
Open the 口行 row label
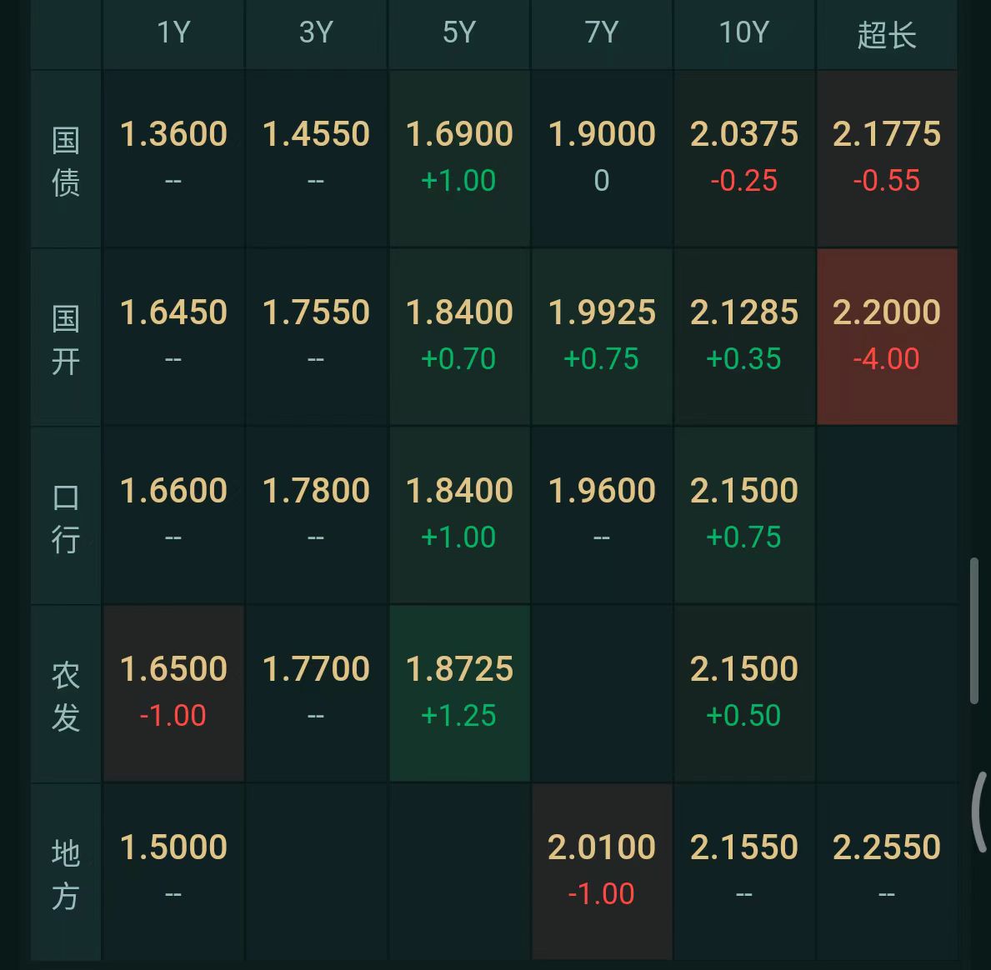(66, 516)
